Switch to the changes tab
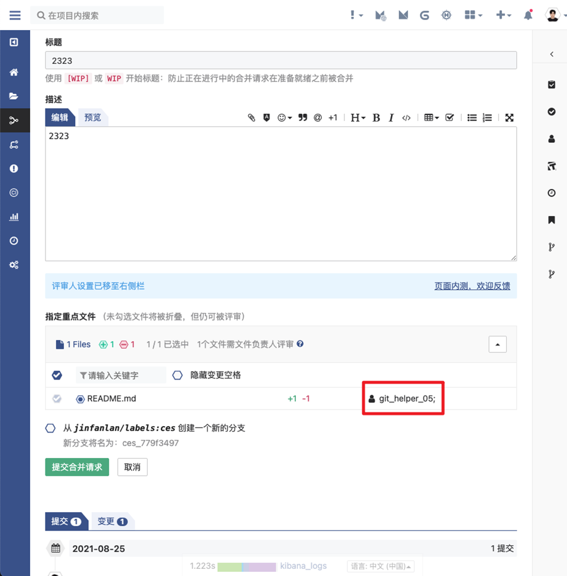The image size is (567, 576). (x=112, y=521)
